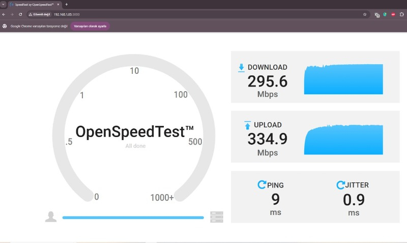Click the user silhouette icon below gauge
This screenshot has width=407, height=243.
click(51, 217)
